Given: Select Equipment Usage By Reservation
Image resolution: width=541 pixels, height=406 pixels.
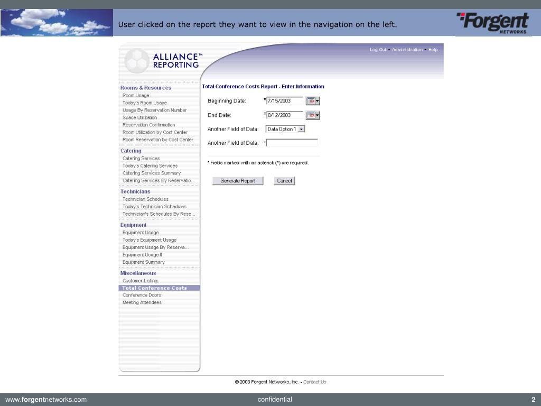Looking at the screenshot, I should click(156, 247).
